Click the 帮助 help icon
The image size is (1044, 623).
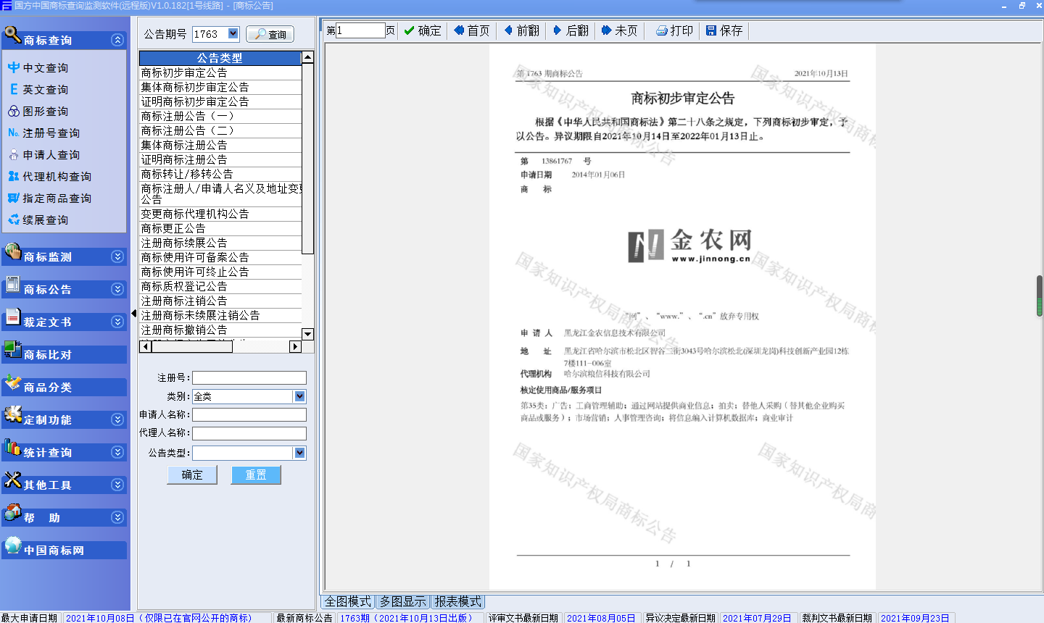click(12, 513)
